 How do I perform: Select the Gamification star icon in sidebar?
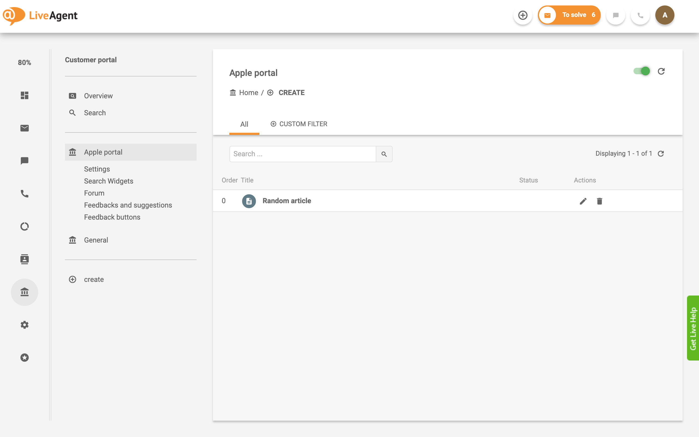coord(25,358)
